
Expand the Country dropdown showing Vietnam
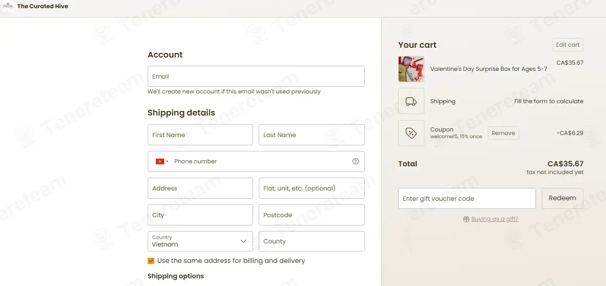200,241
